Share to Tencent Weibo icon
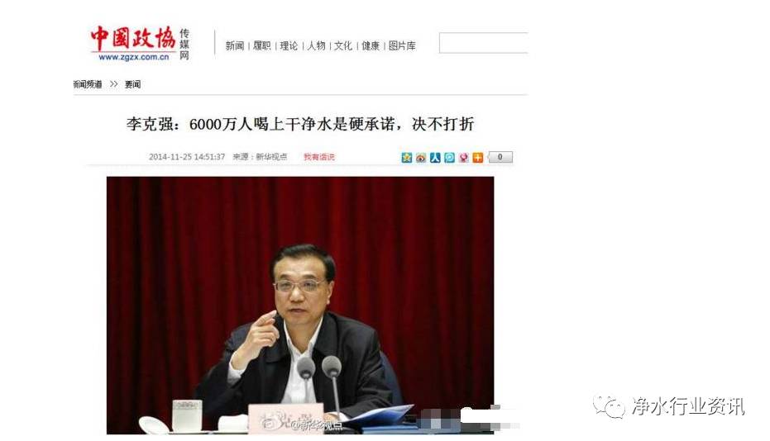This screenshot has height=441, width=770. click(449, 157)
